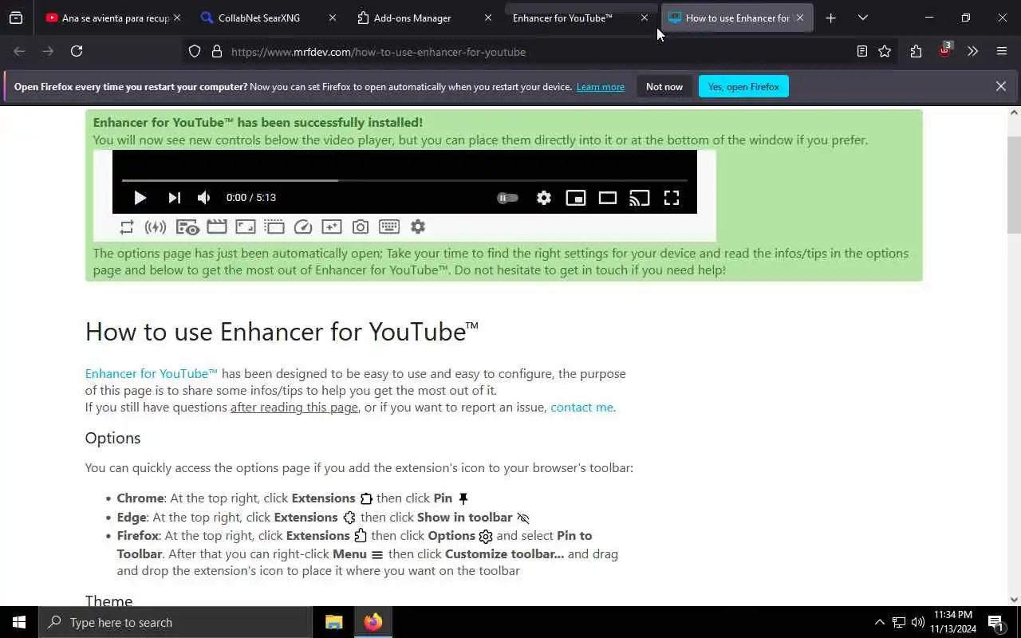This screenshot has height=638, width=1021.
Task: Open the contact me link
Action: click(x=581, y=407)
